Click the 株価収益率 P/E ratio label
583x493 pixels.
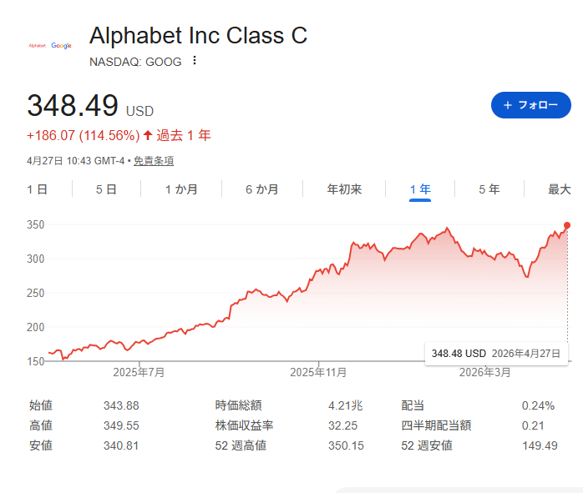click(244, 425)
